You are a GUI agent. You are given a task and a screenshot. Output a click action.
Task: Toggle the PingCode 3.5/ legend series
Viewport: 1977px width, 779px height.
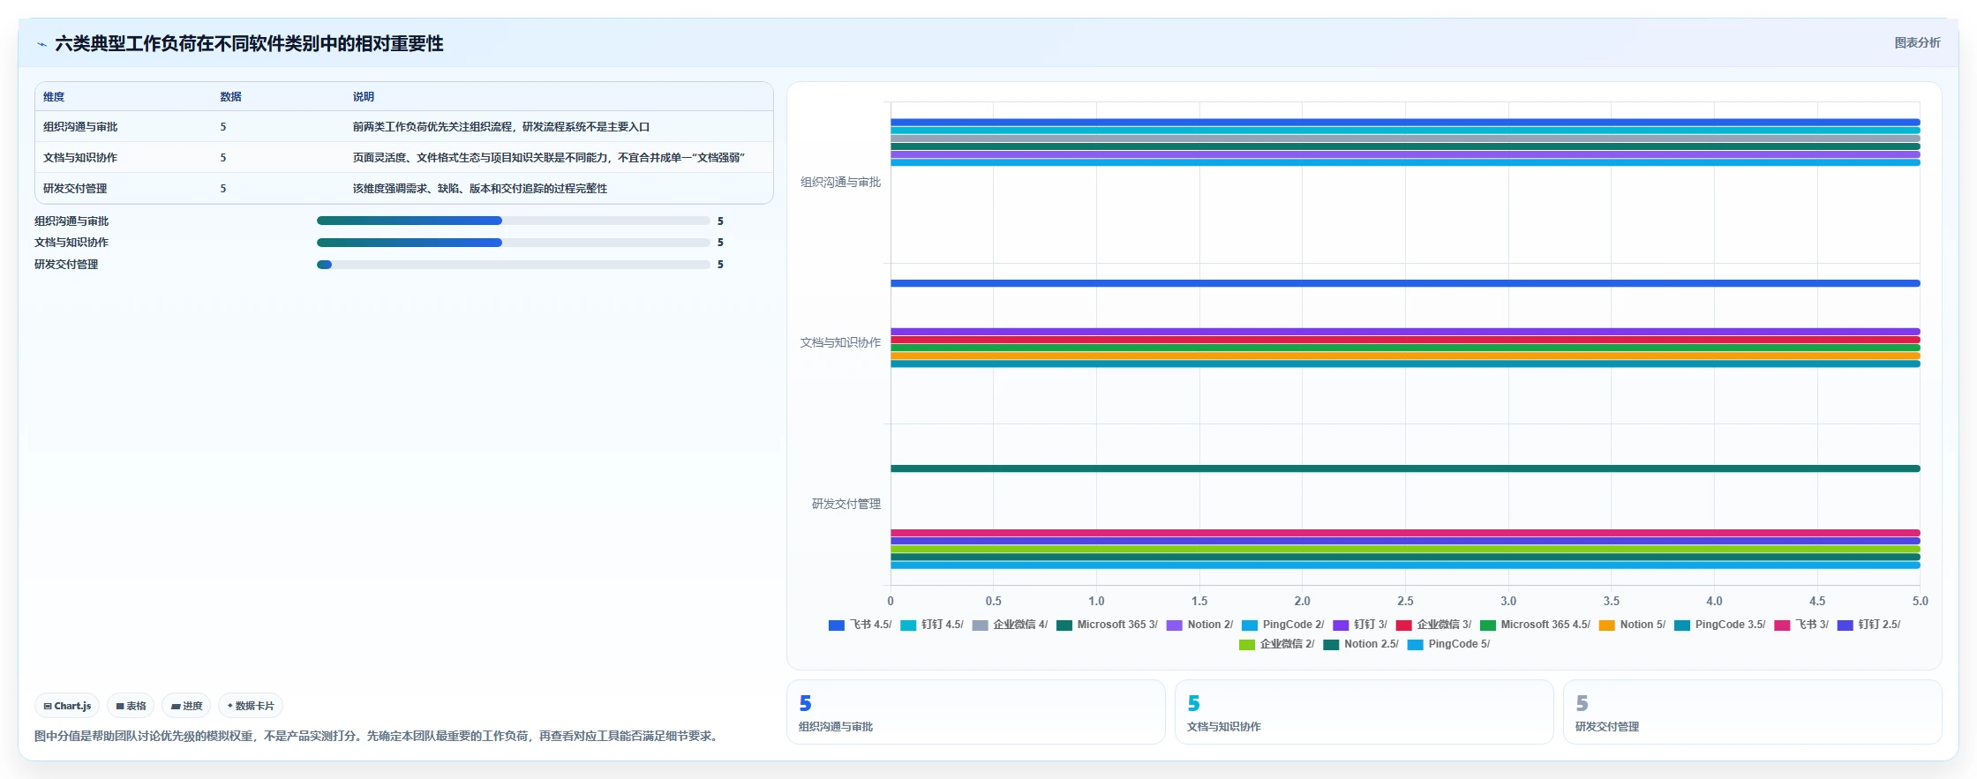coord(1720,625)
